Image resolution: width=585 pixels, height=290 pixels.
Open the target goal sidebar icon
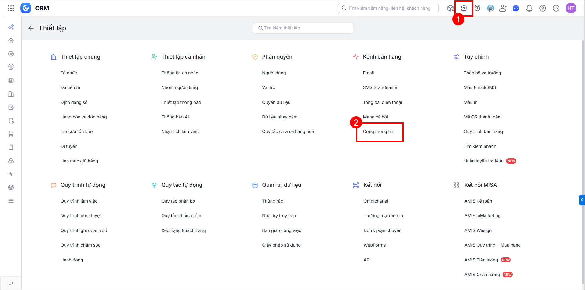11,187
